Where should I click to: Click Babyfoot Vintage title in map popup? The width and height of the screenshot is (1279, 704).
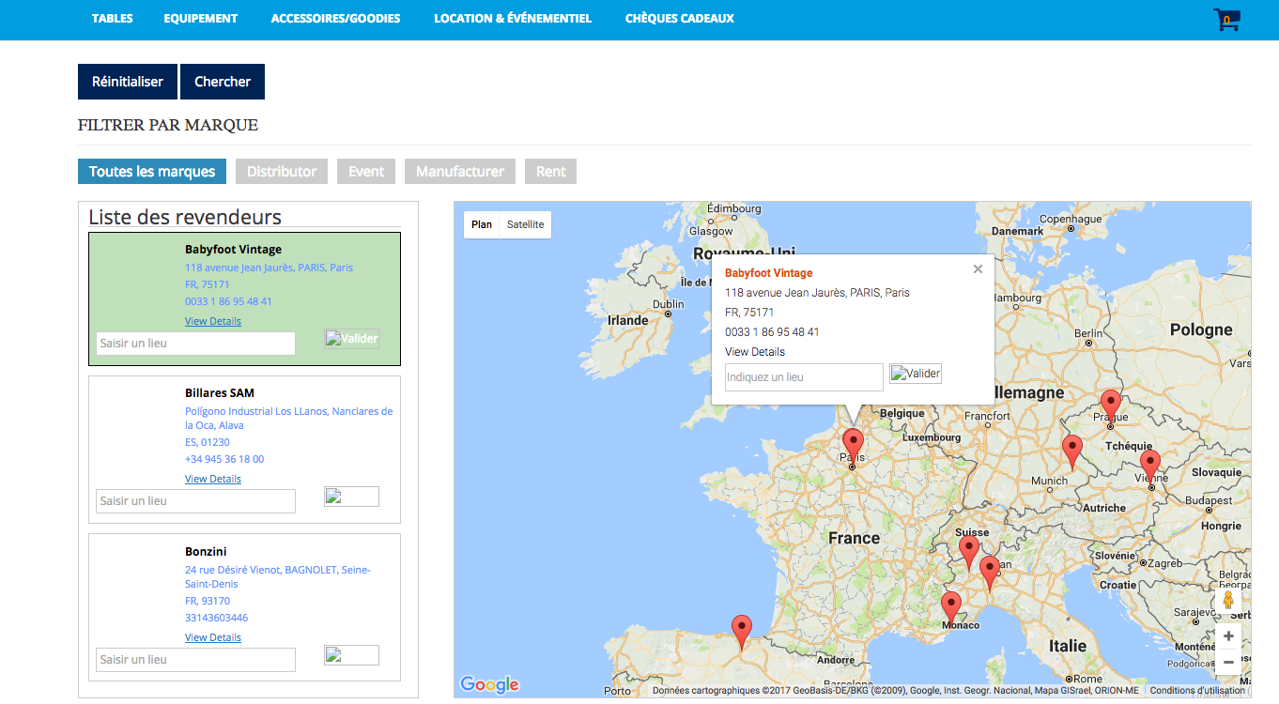click(769, 273)
